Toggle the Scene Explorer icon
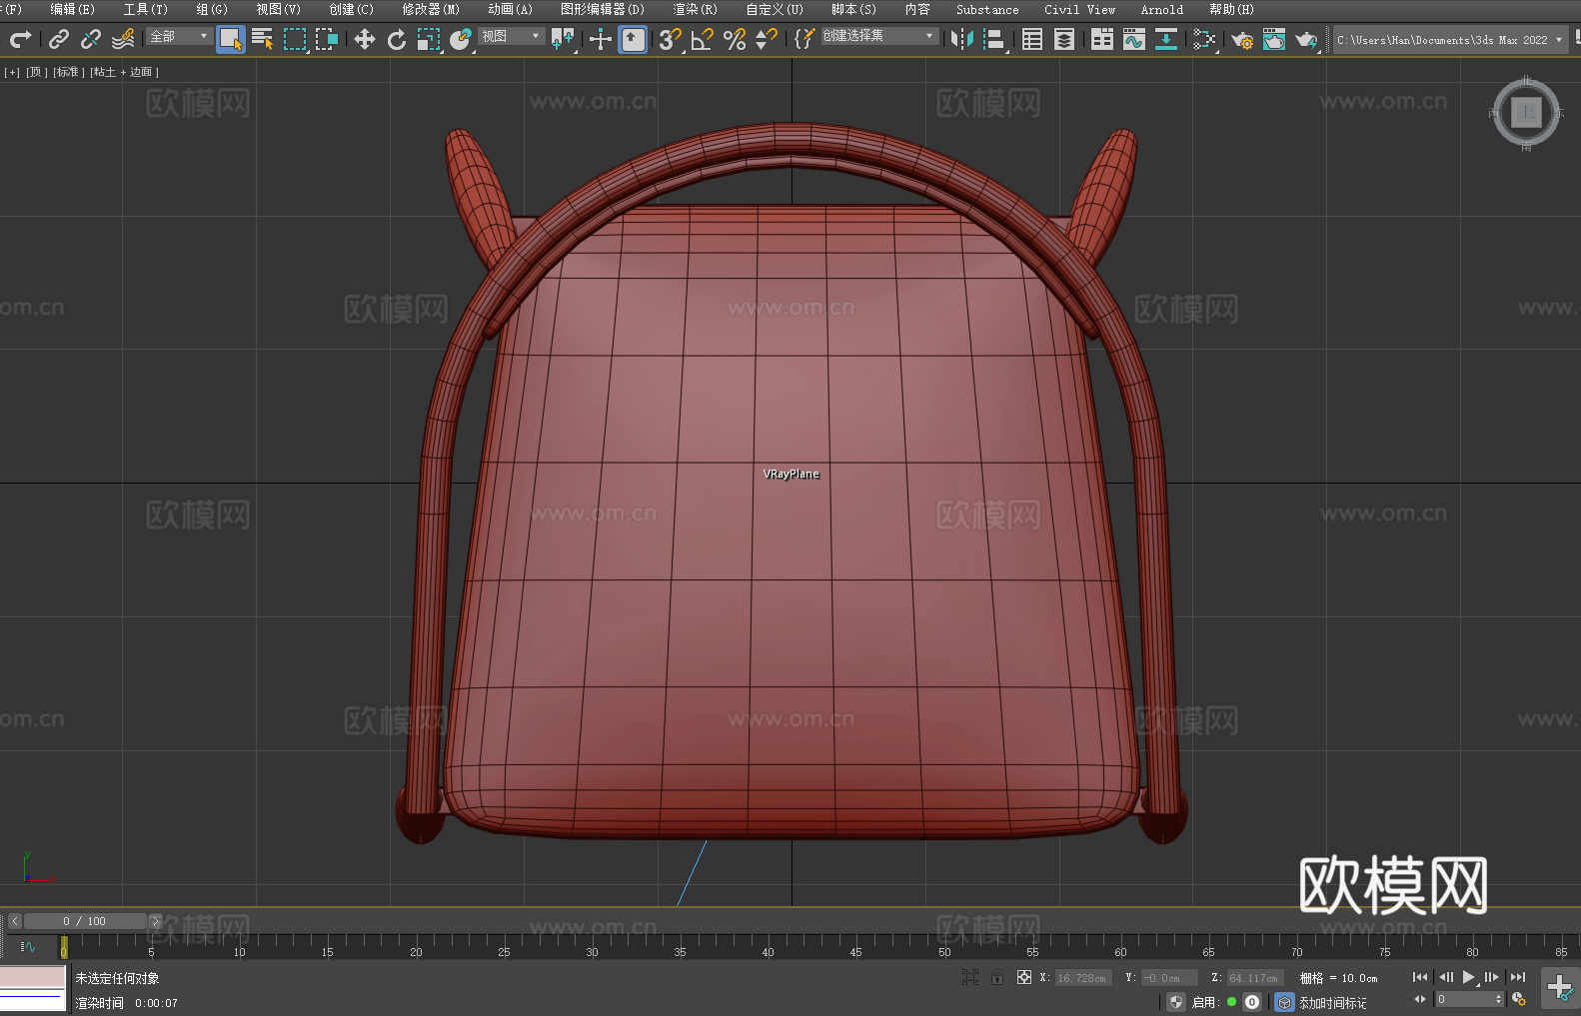Image resolution: width=1581 pixels, height=1016 pixels. click(1032, 39)
